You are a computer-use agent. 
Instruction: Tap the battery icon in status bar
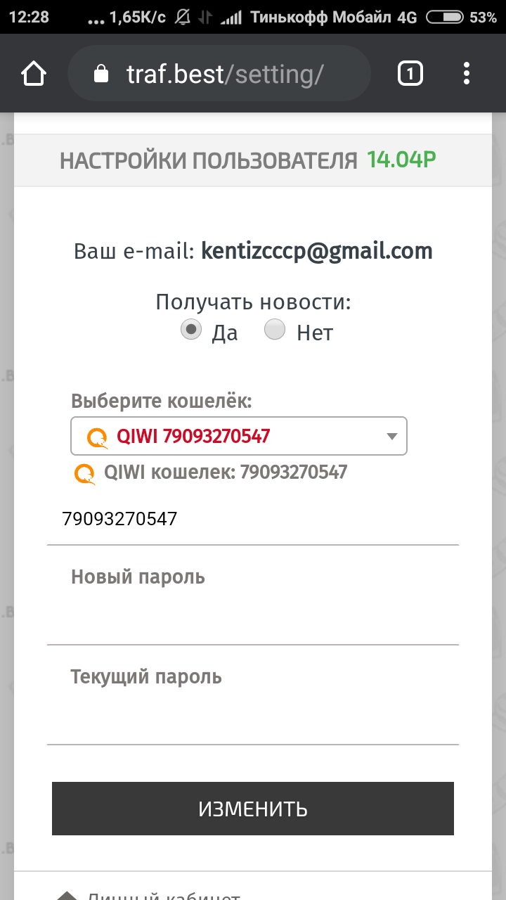point(444,18)
